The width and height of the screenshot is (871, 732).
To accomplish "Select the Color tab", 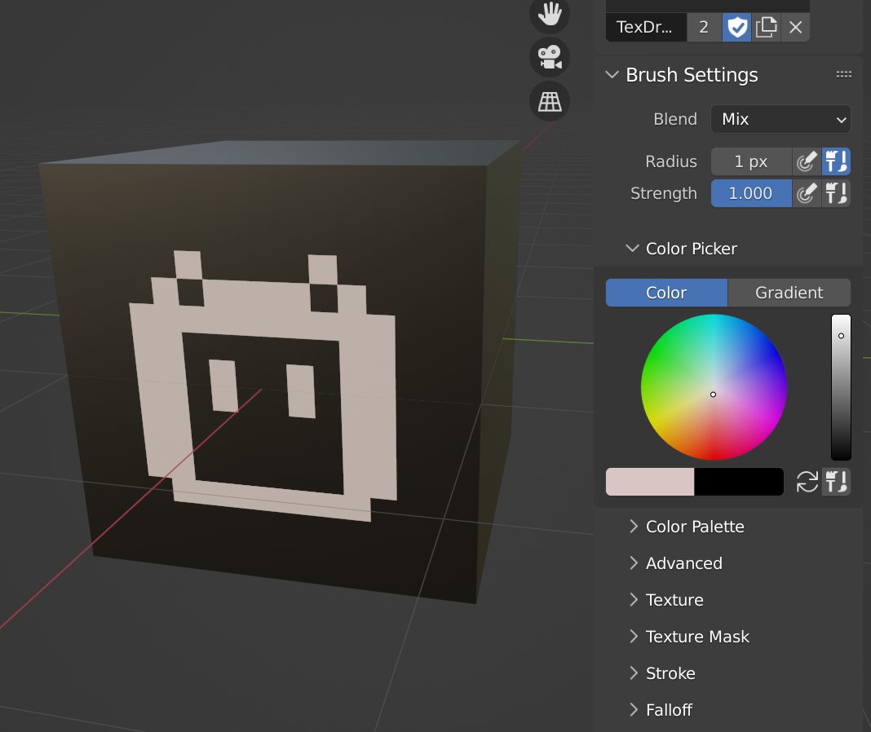I will click(x=666, y=293).
